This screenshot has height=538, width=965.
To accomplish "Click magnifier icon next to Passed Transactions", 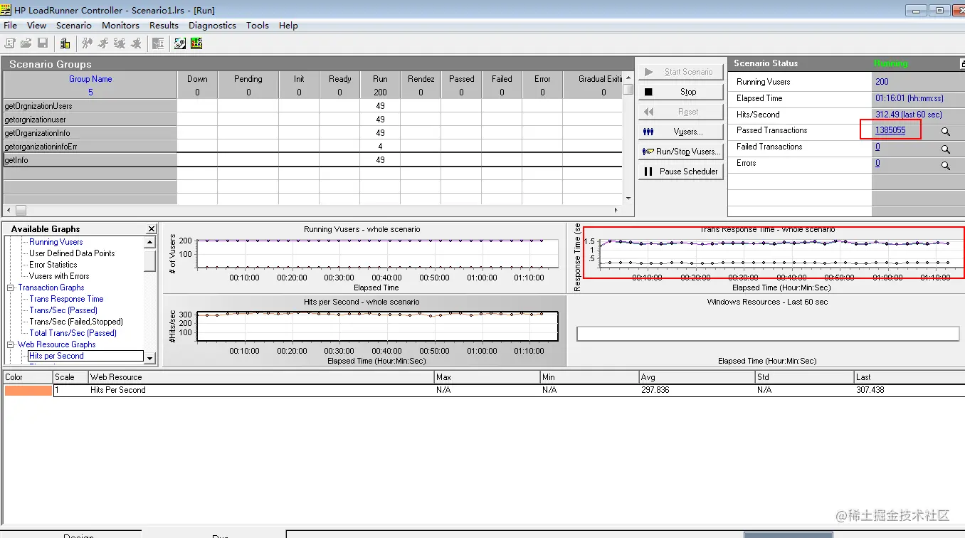I will (946, 132).
